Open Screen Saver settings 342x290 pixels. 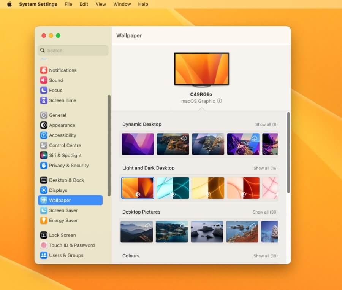tap(62, 210)
